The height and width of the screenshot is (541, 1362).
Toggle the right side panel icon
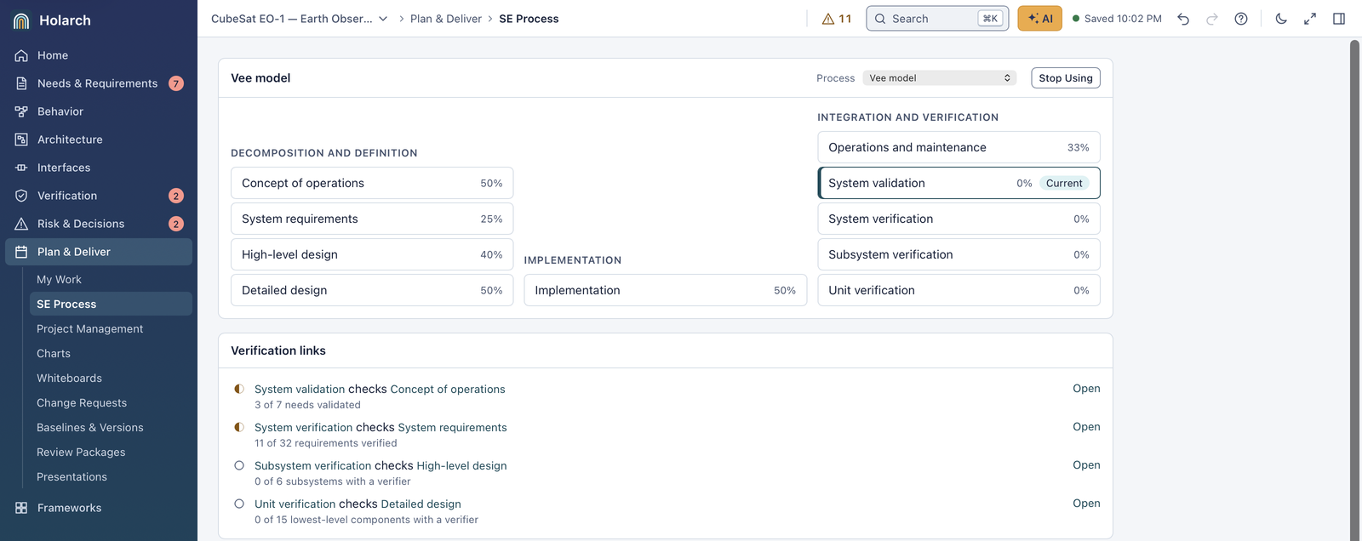click(1339, 19)
